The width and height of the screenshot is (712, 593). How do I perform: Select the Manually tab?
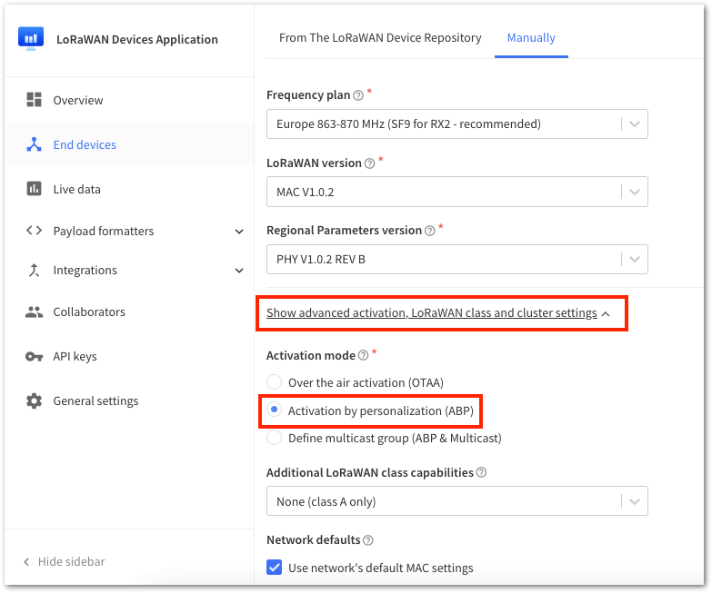(x=531, y=37)
